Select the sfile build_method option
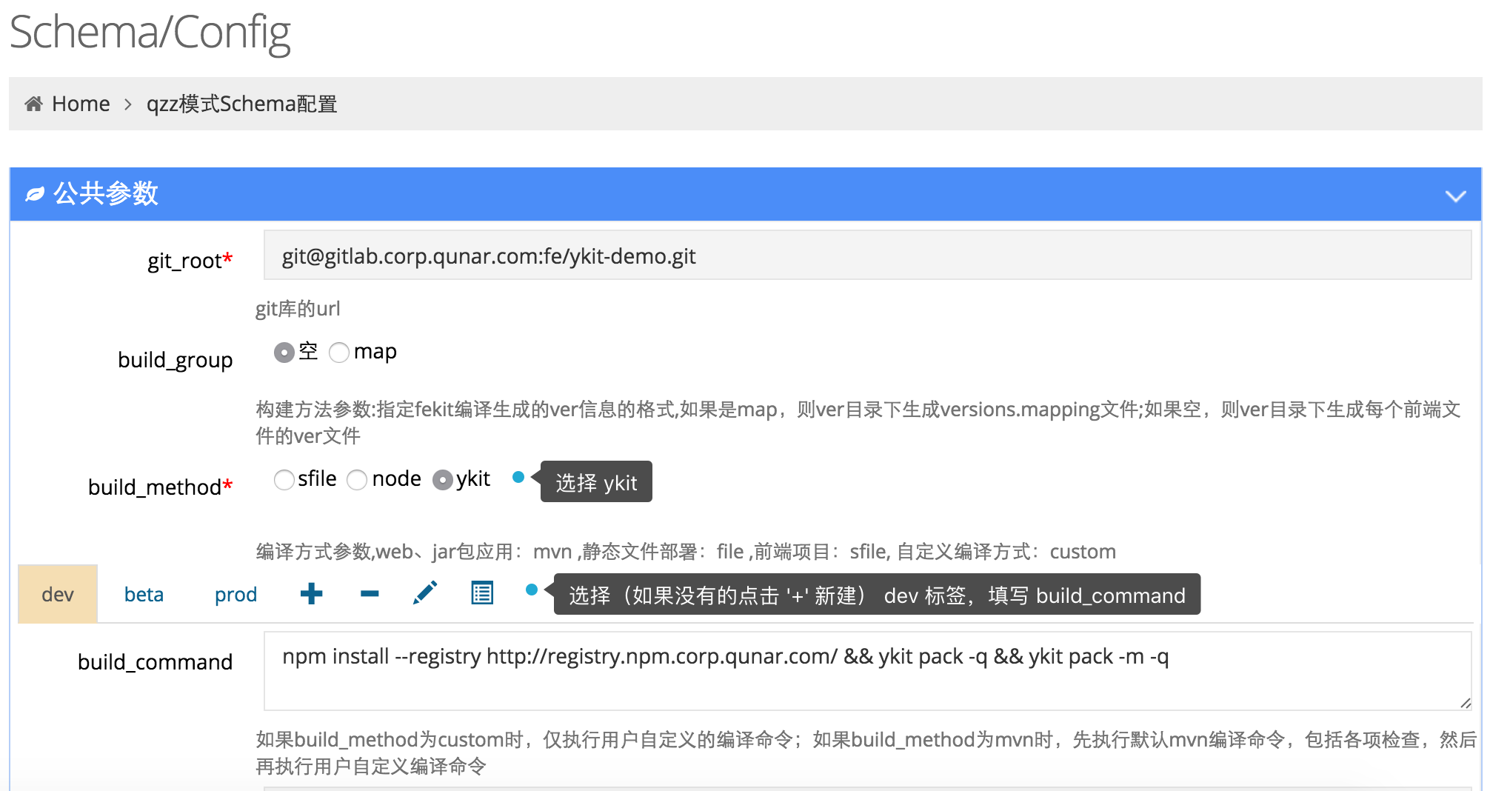 (284, 480)
